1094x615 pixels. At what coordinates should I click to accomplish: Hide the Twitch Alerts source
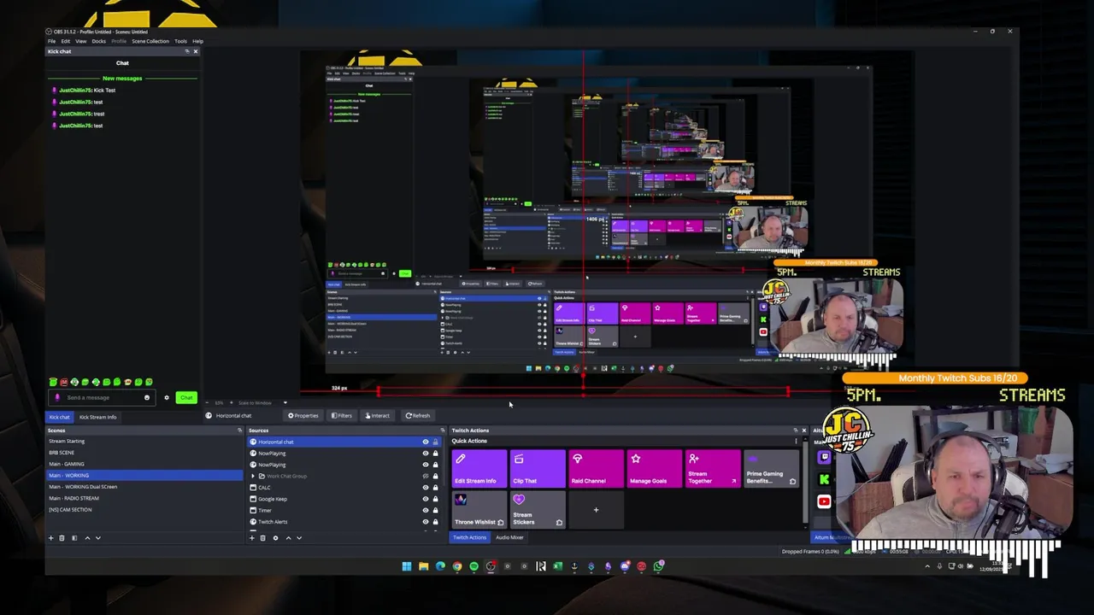point(425,522)
